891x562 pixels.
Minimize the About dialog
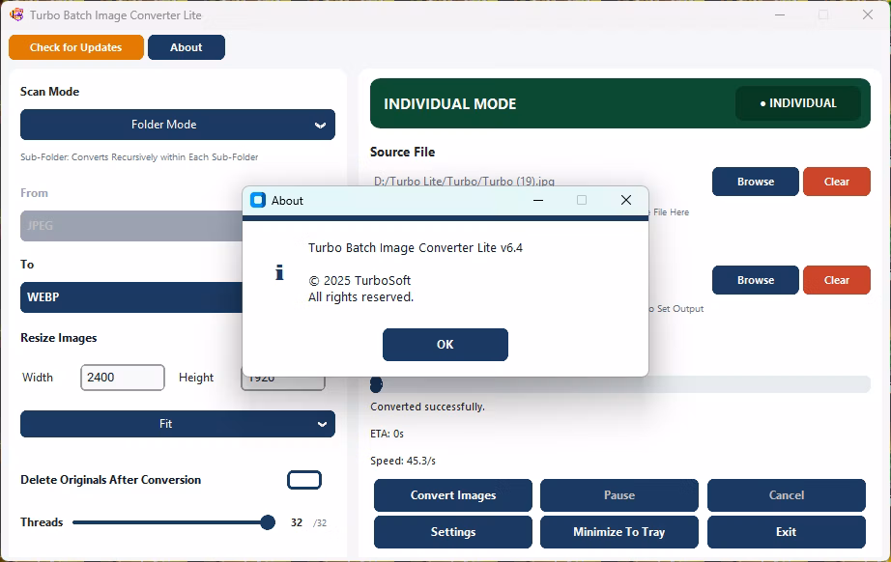pos(537,200)
